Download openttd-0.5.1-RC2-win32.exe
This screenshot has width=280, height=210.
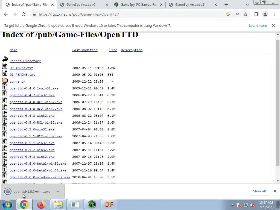tap(36, 136)
